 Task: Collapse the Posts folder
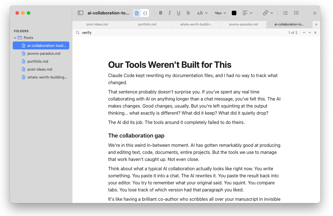click(15, 38)
